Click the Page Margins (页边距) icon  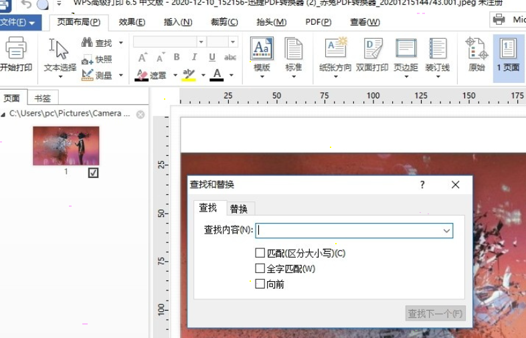(406, 48)
